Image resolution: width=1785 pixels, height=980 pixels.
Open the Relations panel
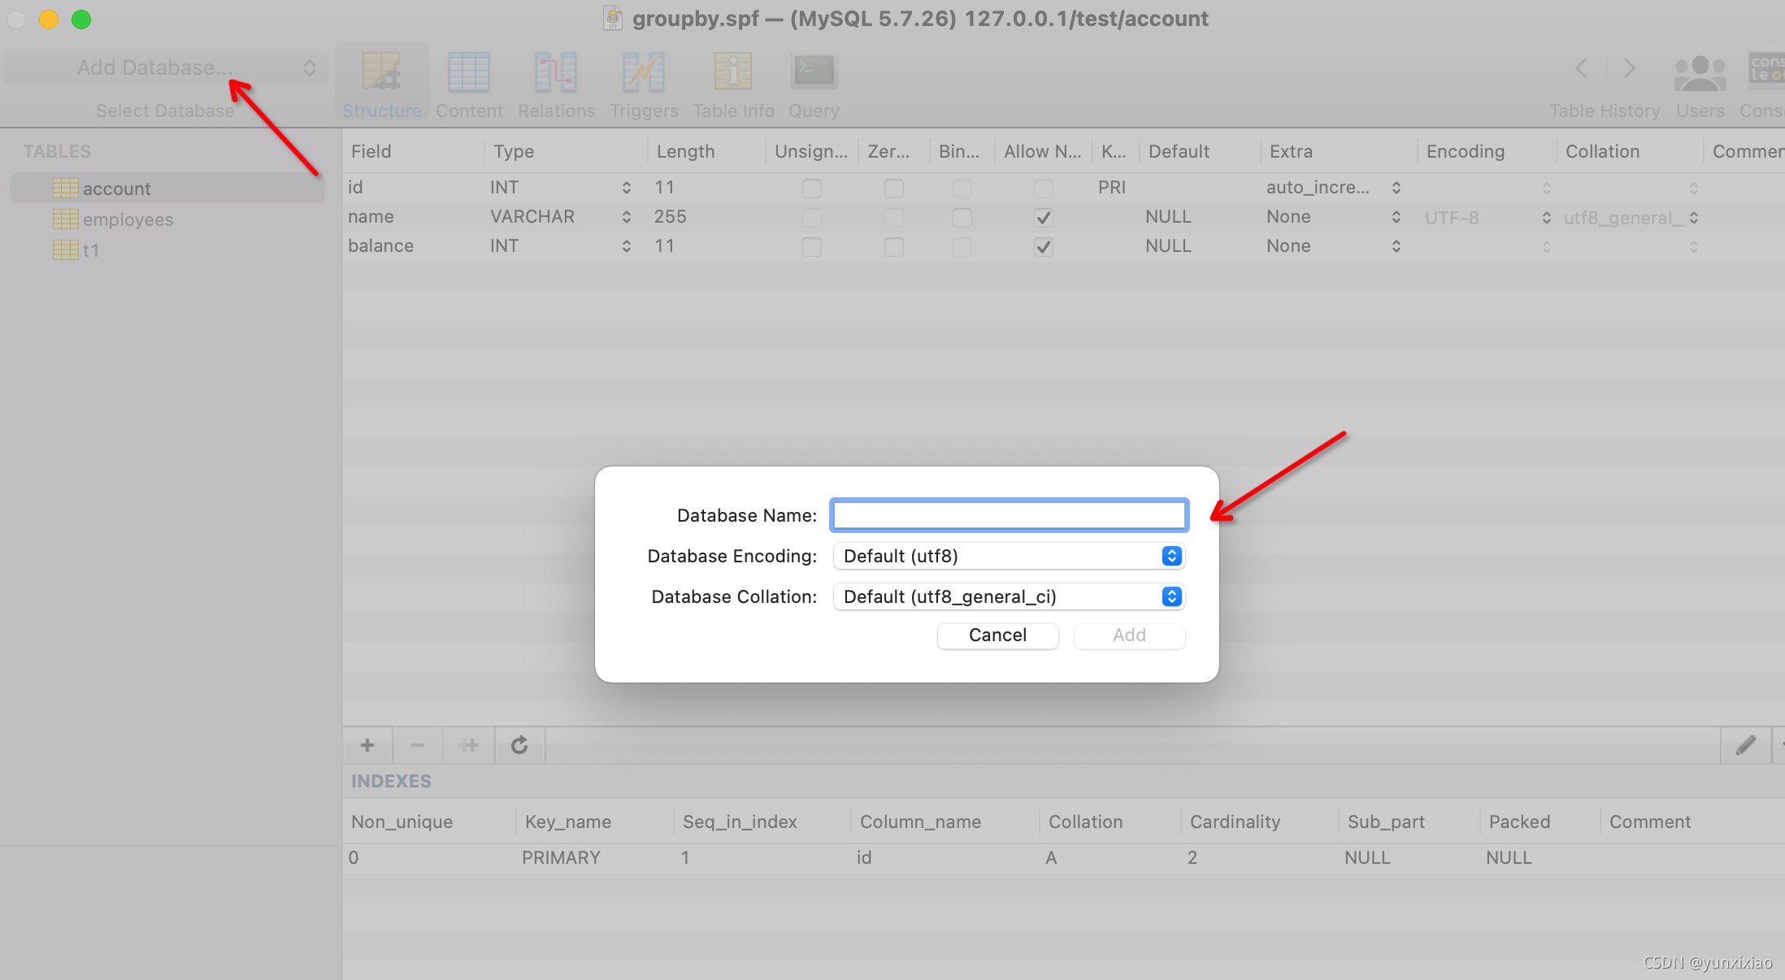click(556, 81)
